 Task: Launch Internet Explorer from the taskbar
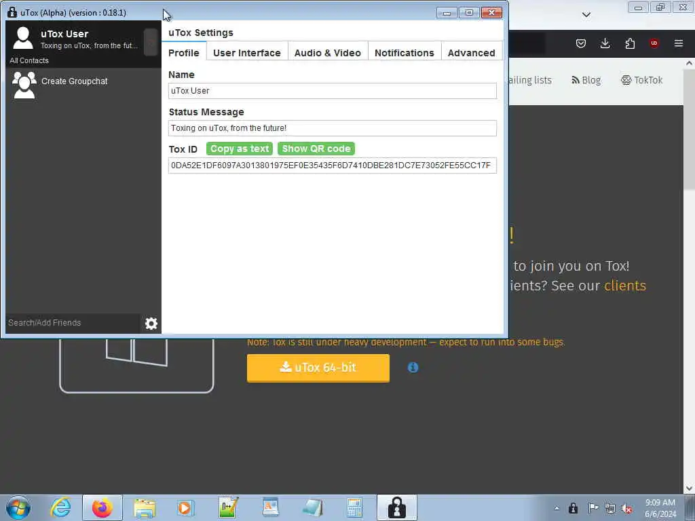pos(60,507)
